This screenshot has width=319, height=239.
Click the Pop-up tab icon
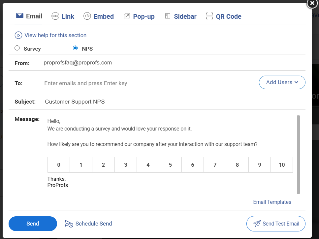point(127,16)
